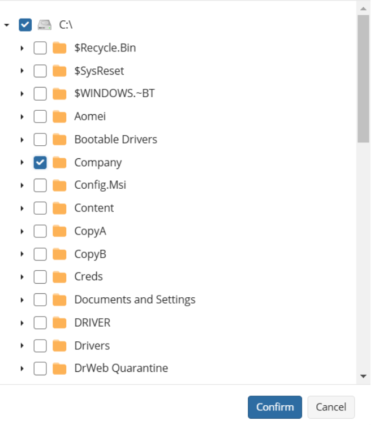Select the Drivers folder label
The width and height of the screenshot is (379, 425).
point(92,346)
